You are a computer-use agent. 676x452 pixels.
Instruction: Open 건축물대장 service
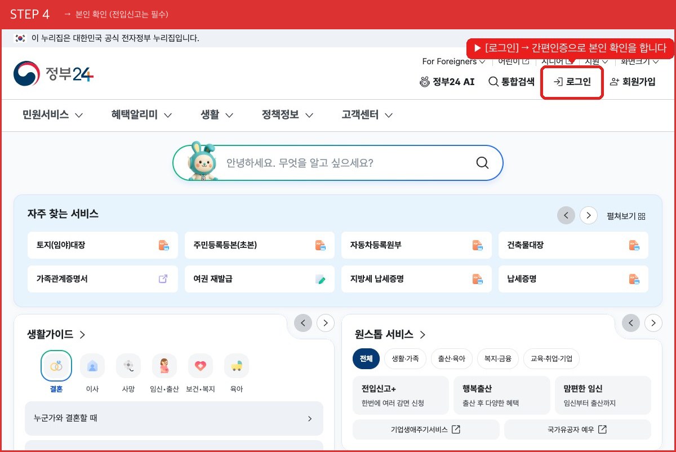[x=573, y=245]
